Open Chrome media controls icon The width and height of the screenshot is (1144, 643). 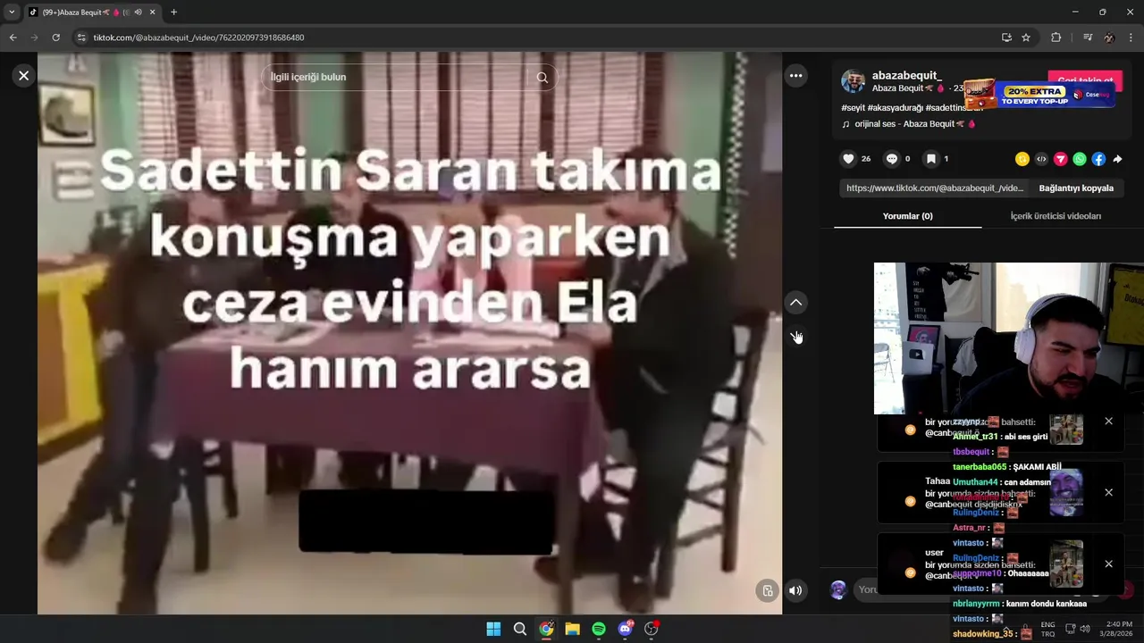[x=1087, y=38]
